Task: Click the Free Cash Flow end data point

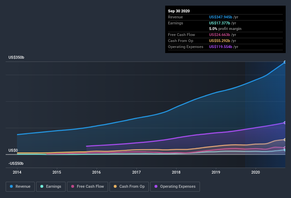Action: click(x=285, y=148)
